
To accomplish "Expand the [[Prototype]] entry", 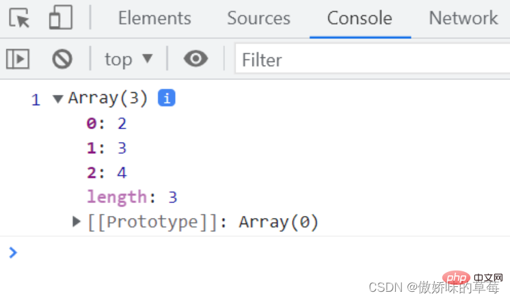I will point(77,221).
